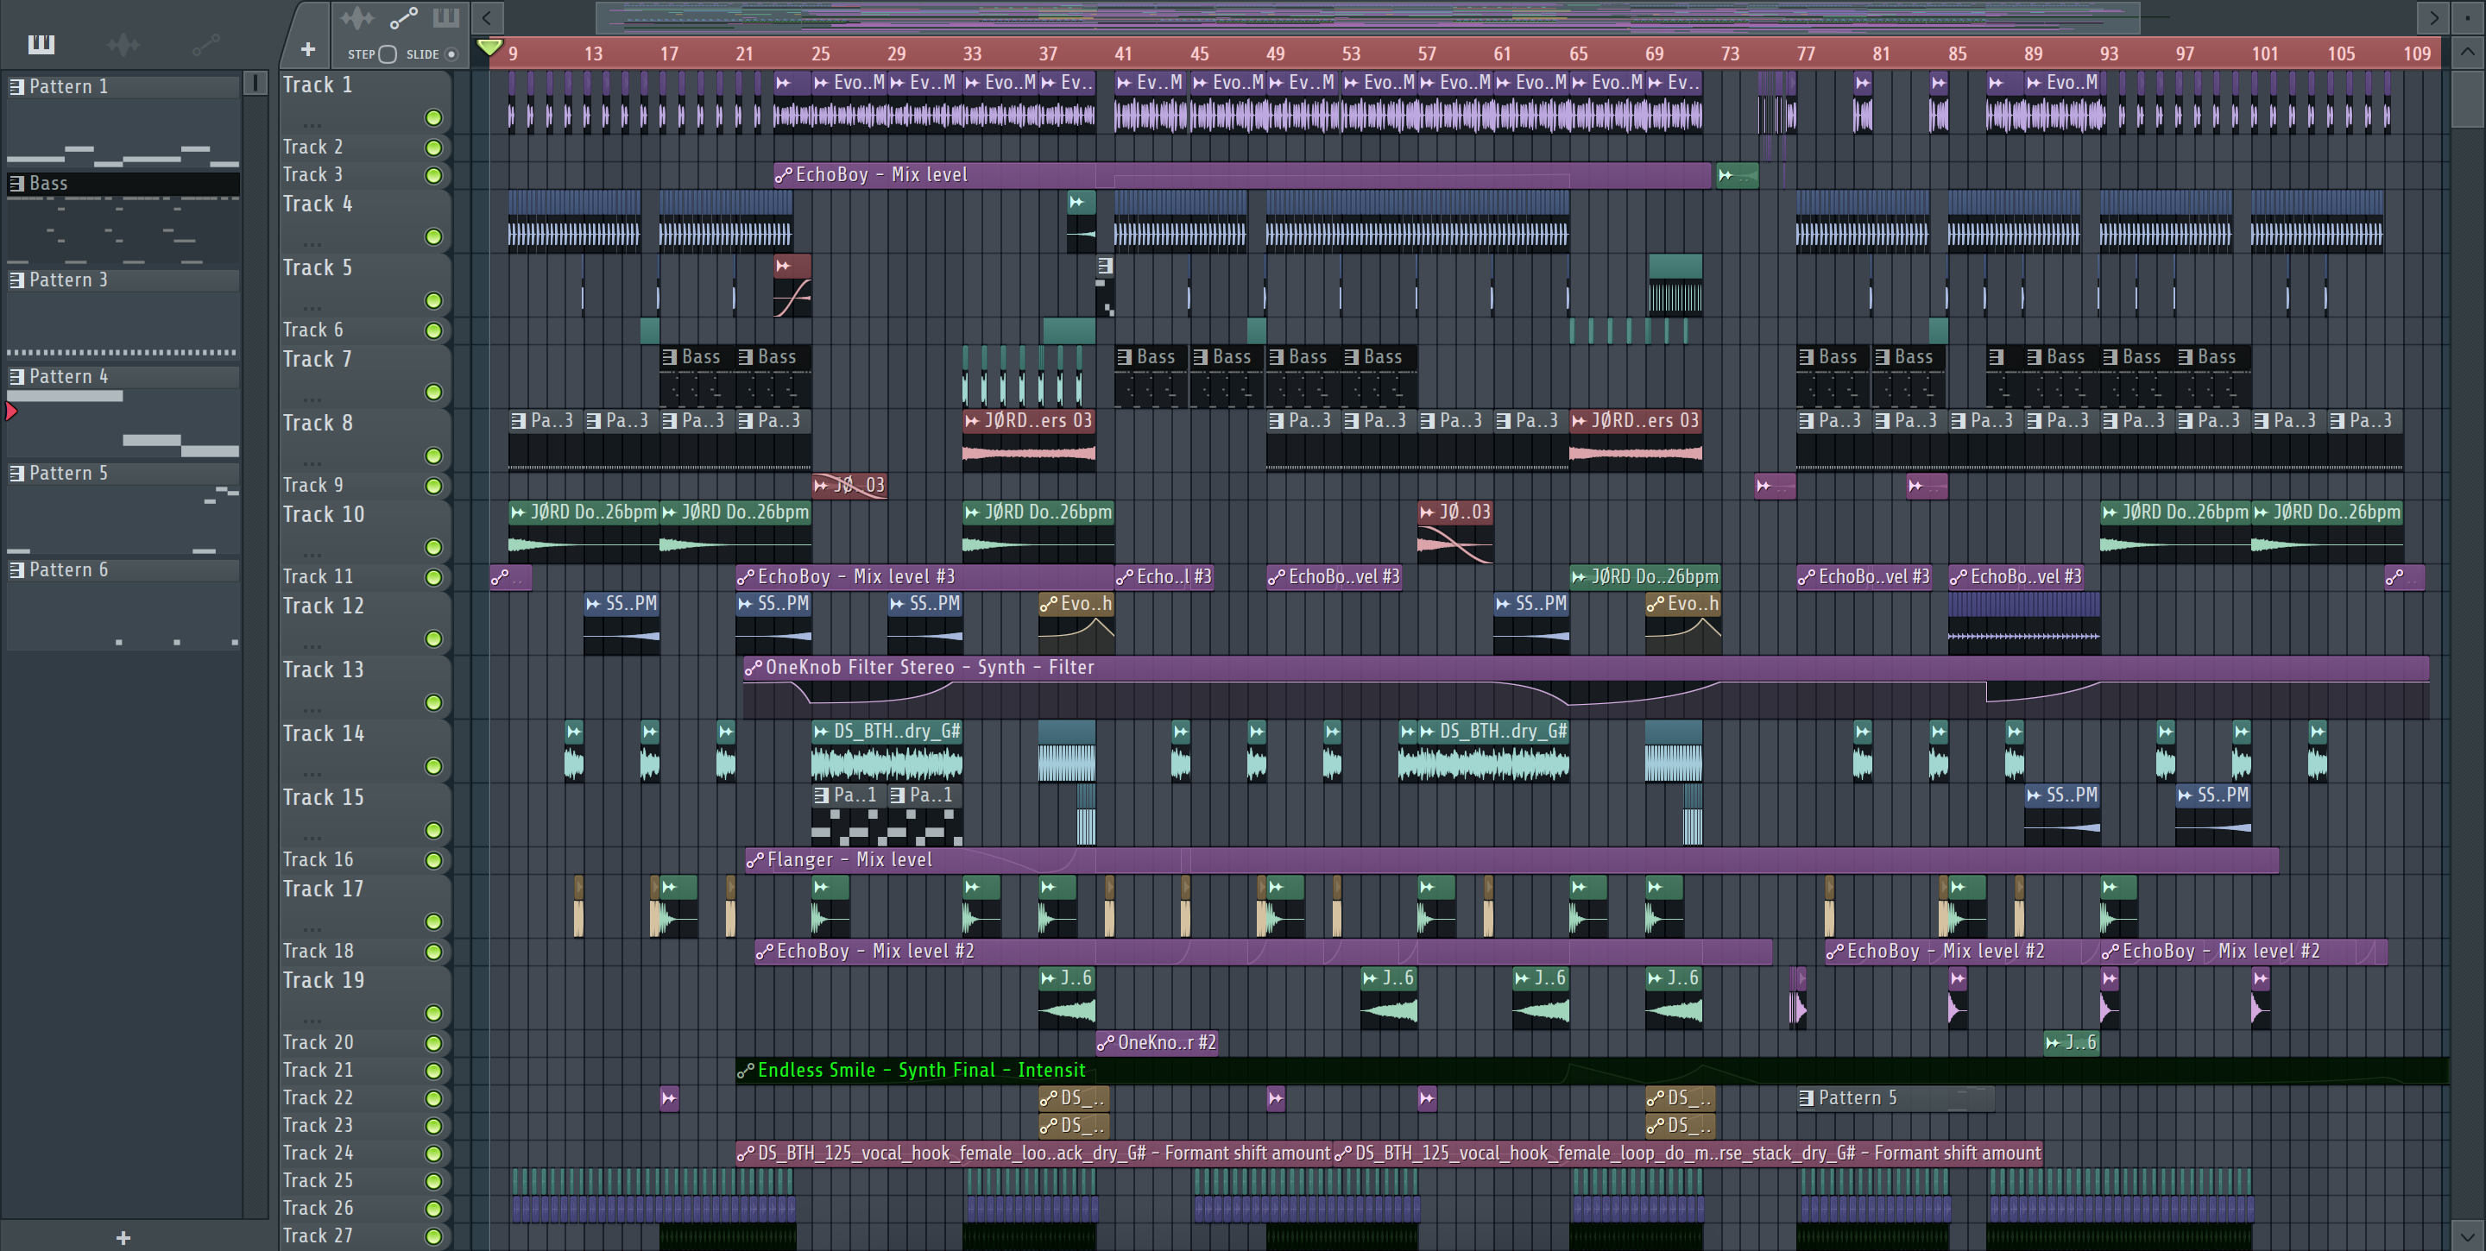The width and height of the screenshot is (2486, 1251).
Task: Click automation icon of Flanger Mix level clip
Action: (754, 859)
